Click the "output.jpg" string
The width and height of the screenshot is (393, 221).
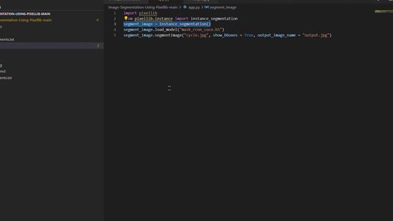(316, 36)
